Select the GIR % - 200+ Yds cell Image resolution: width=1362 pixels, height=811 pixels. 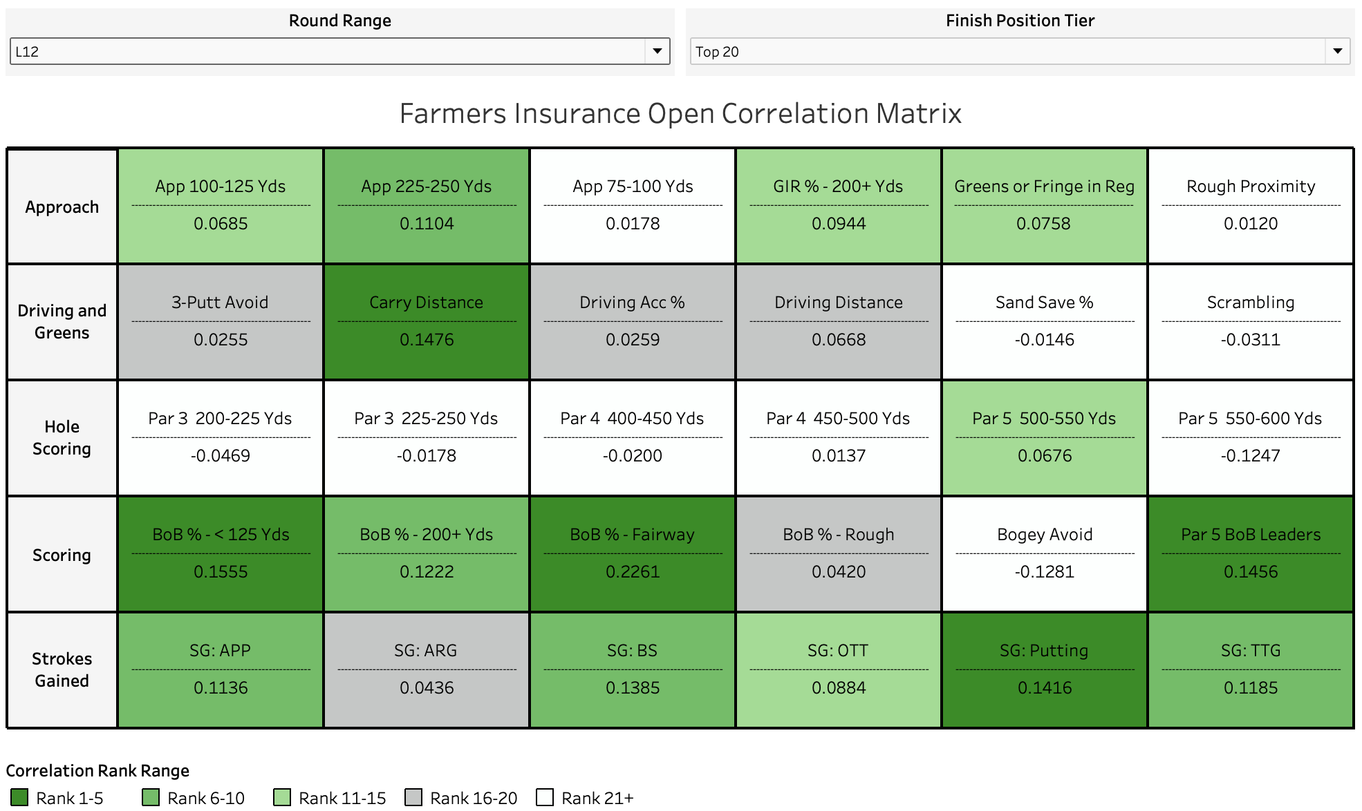pyautogui.click(x=839, y=206)
